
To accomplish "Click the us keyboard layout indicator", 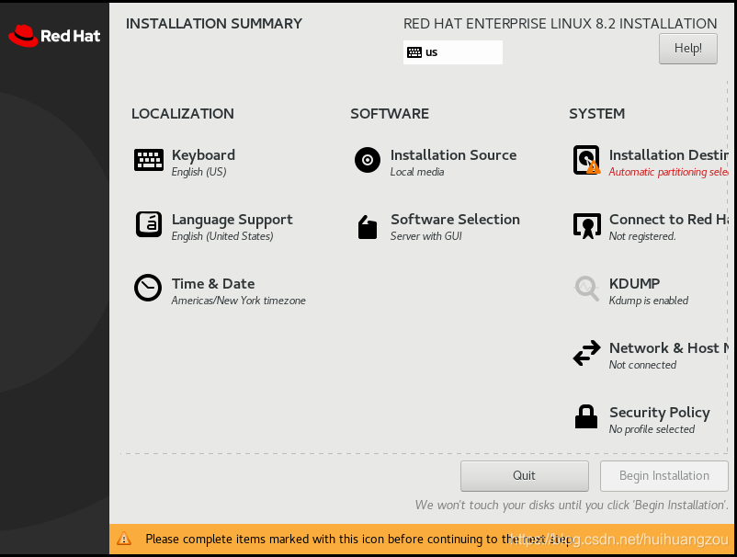I will 453,52.
